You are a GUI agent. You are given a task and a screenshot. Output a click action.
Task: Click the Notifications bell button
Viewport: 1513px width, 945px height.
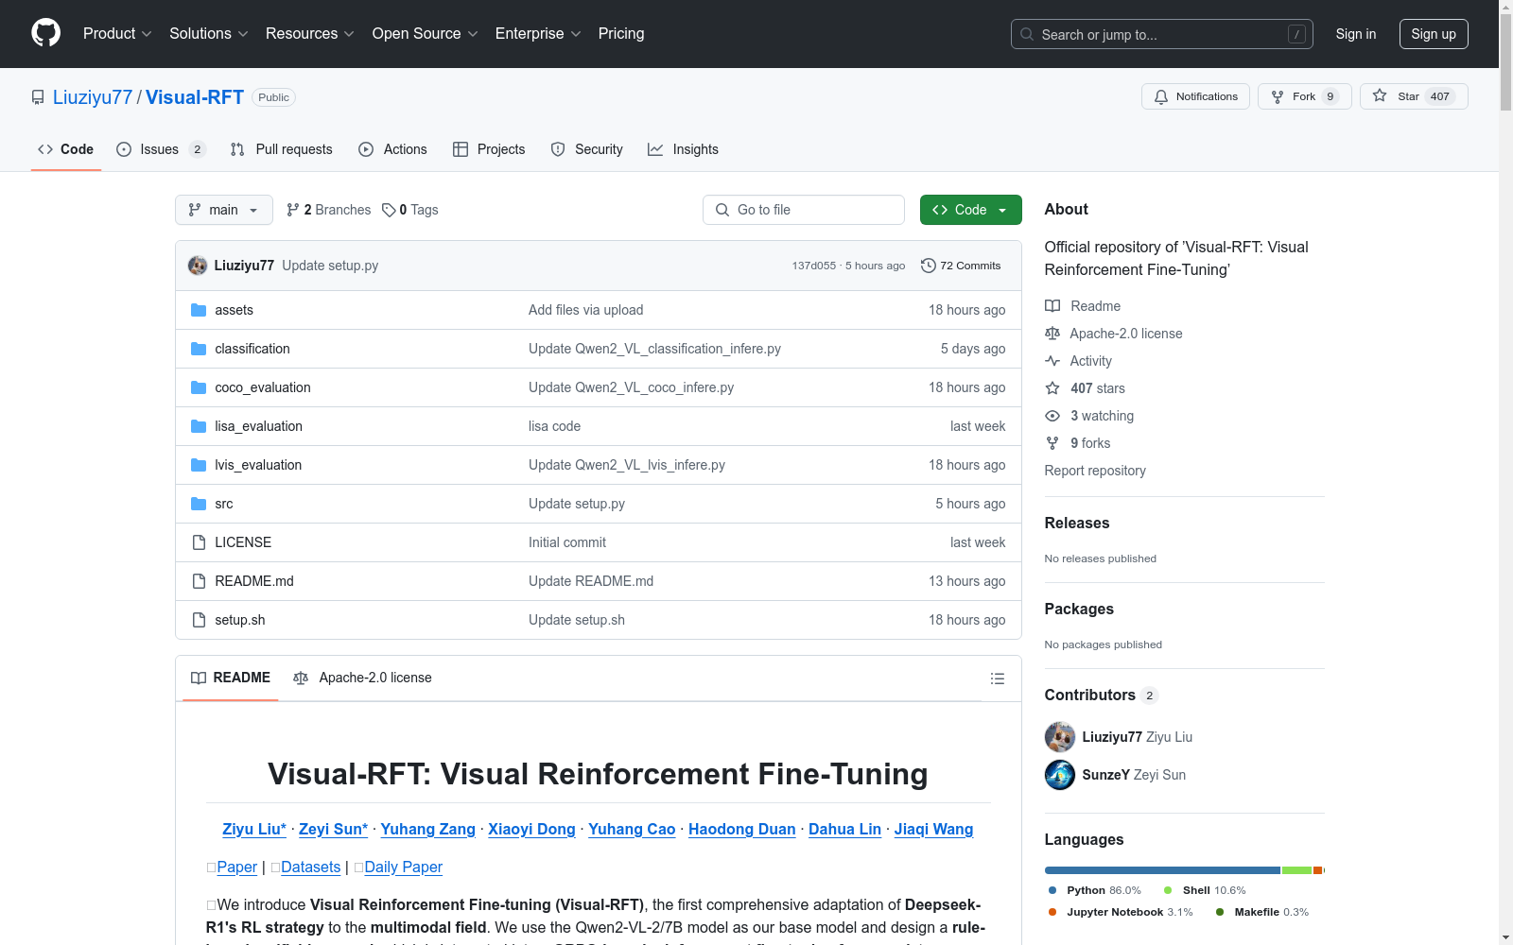1196,96
